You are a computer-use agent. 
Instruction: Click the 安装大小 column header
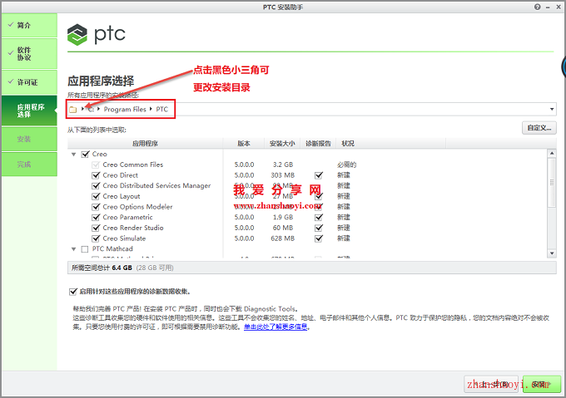pyautogui.click(x=282, y=144)
